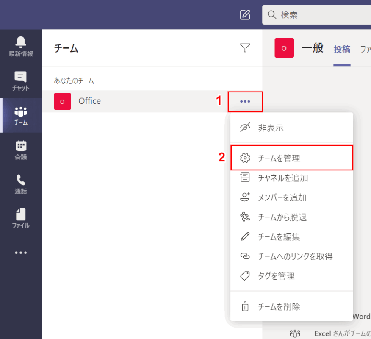The image size is (371, 339).
Task: Open 最新情報 (Activity) in the sidebar
Action: [x=20, y=44]
